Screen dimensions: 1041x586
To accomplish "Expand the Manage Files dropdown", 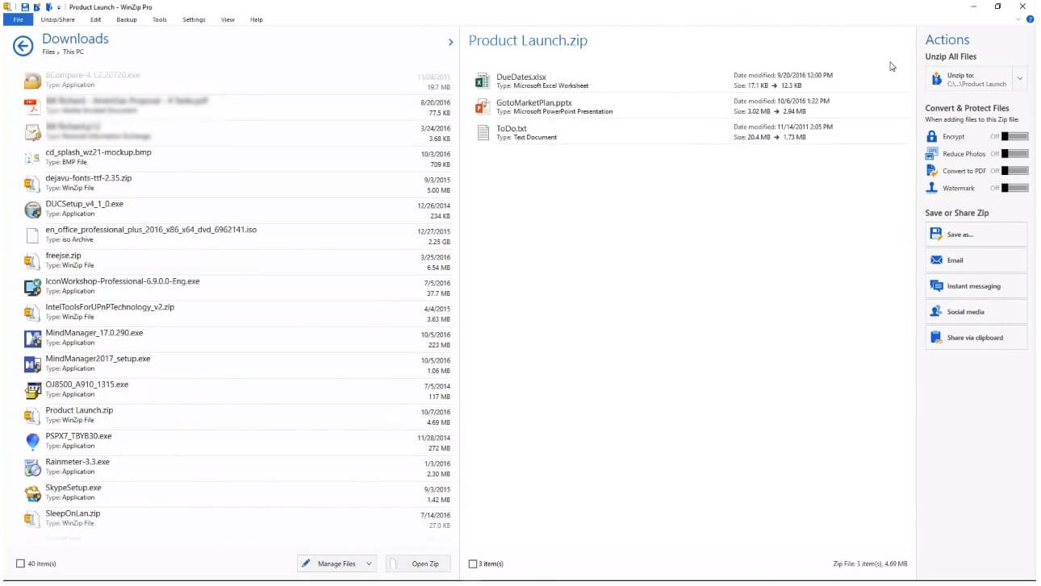I will tap(369, 564).
